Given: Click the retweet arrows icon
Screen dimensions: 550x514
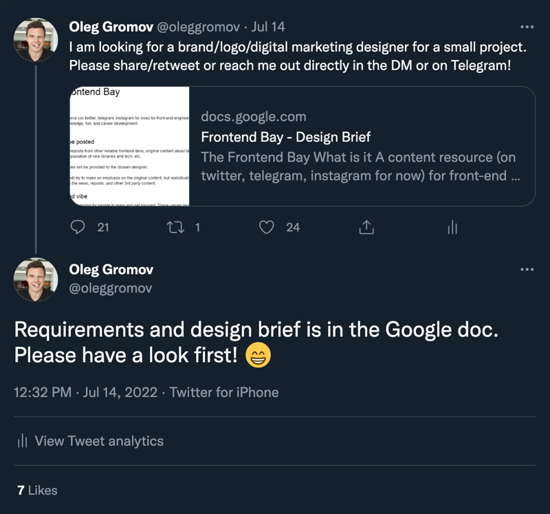Looking at the screenshot, I should (175, 227).
